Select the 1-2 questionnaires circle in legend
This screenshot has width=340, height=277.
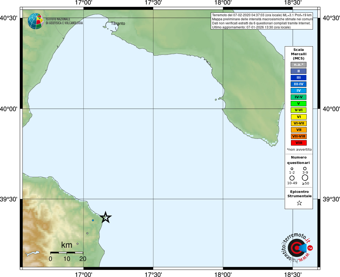(292, 169)
